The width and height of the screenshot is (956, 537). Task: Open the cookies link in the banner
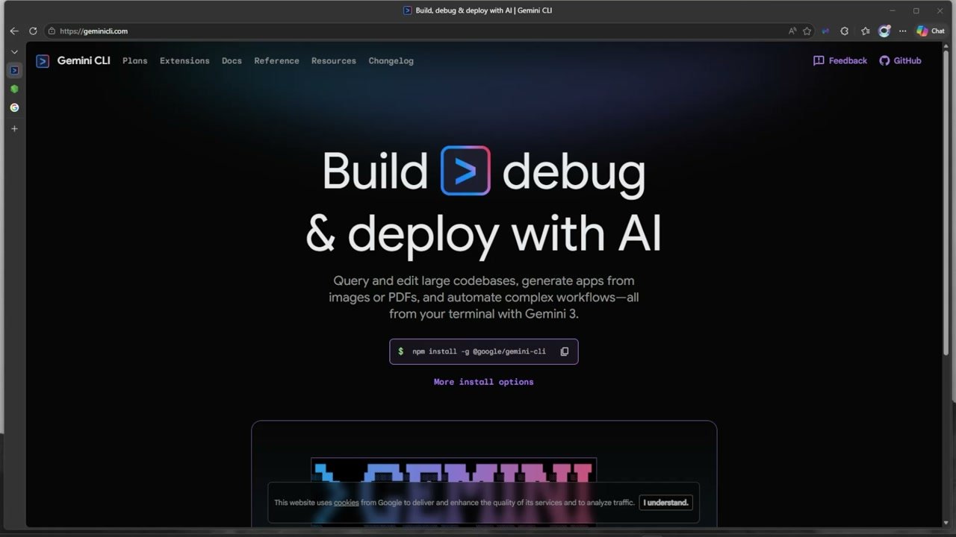pyautogui.click(x=346, y=503)
